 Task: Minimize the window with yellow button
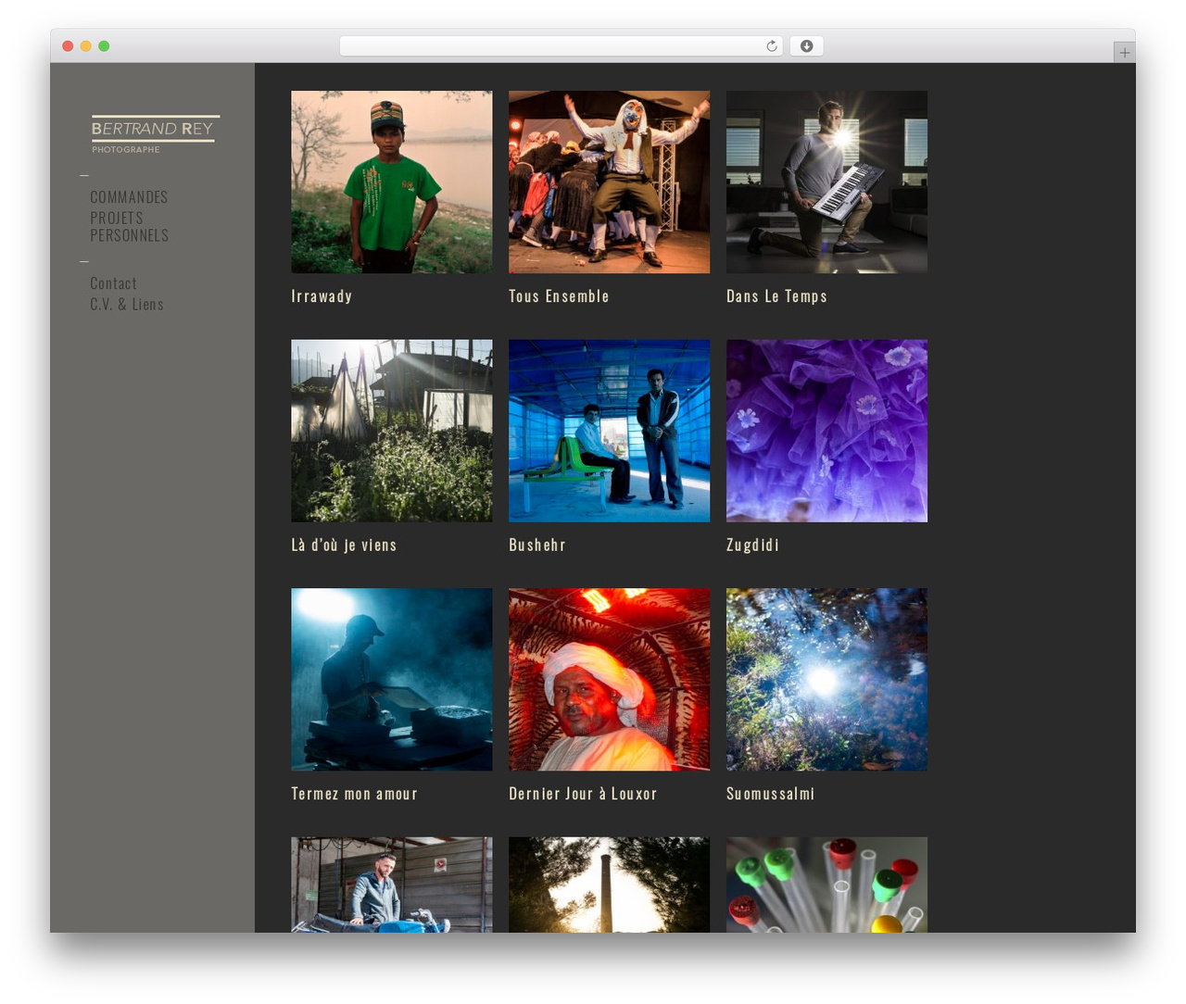pos(85,46)
